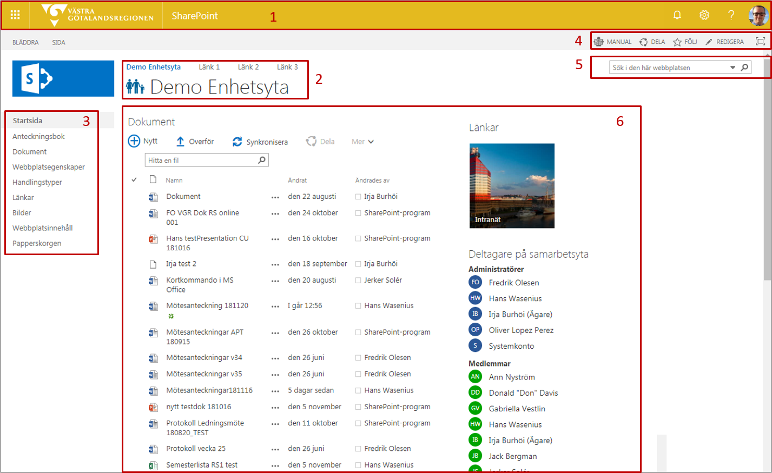This screenshot has height=473, width=772.
Task: Switch to the Bläddra ribbon tab
Action: tap(25, 42)
